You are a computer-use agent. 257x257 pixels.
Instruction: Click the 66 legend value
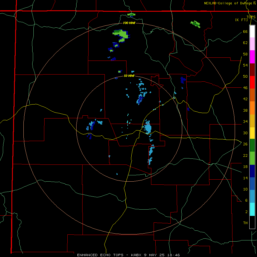click(245, 31)
